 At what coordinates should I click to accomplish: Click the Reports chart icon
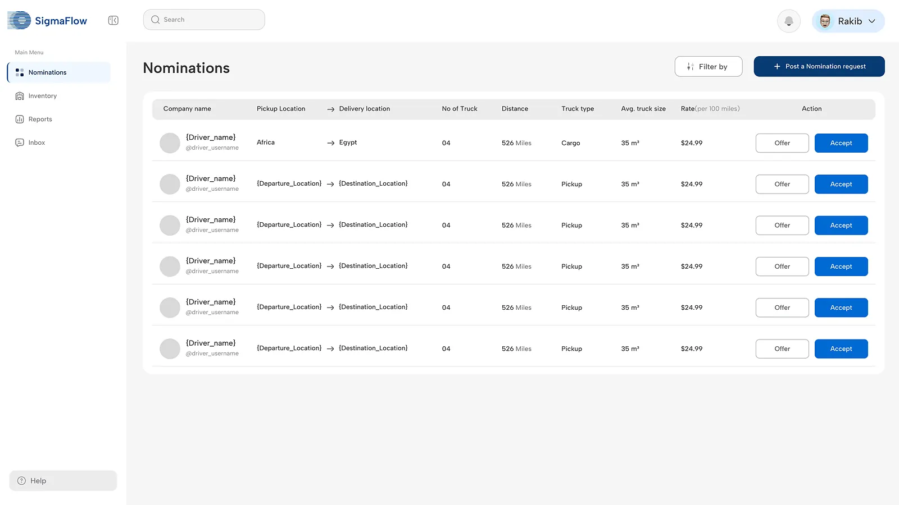(x=20, y=119)
